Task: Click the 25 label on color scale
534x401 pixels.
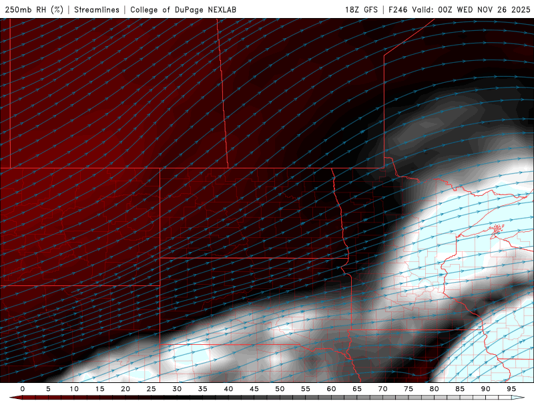Action: point(152,389)
